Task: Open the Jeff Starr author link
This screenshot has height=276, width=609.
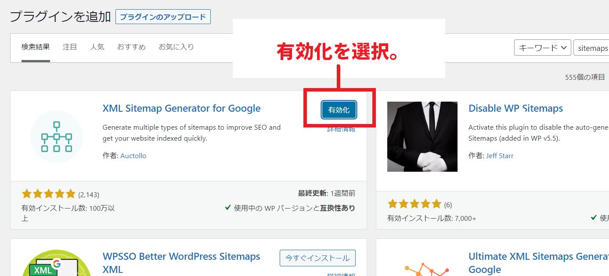Action: point(500,156)
